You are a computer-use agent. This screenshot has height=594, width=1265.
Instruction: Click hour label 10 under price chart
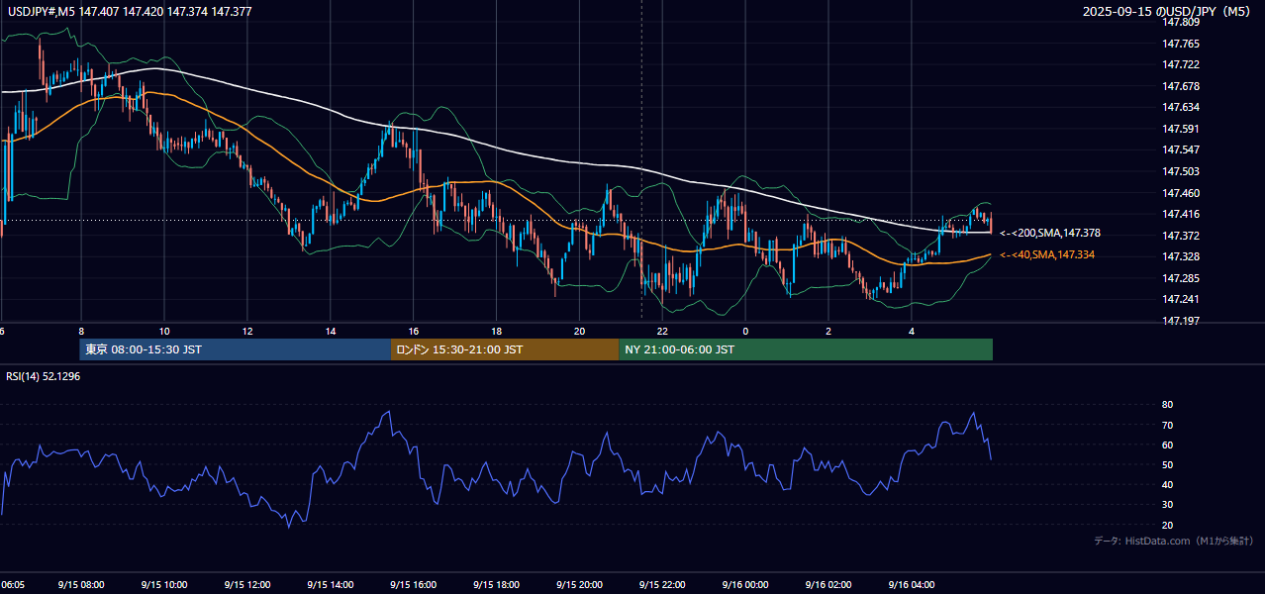pos(164,331)
